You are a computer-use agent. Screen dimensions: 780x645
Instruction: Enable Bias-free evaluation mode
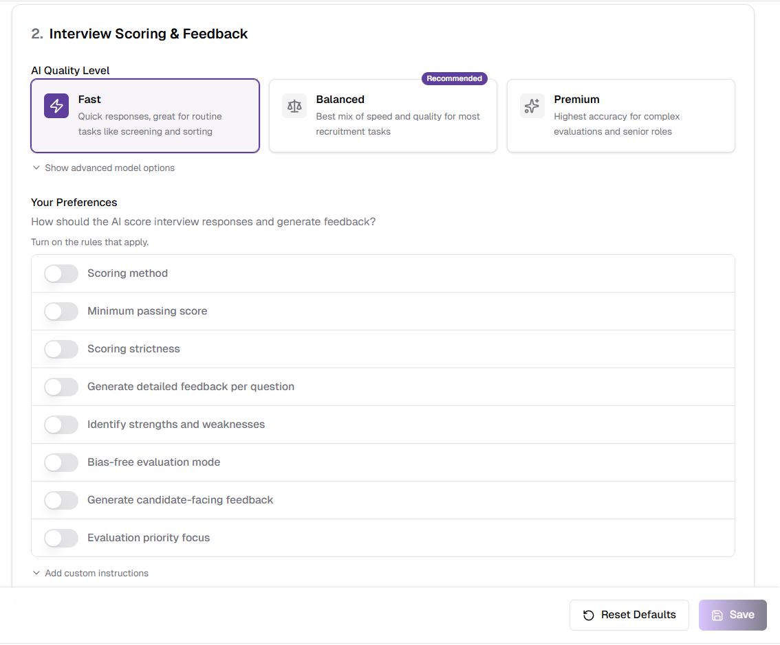click(x=62, y=463)
